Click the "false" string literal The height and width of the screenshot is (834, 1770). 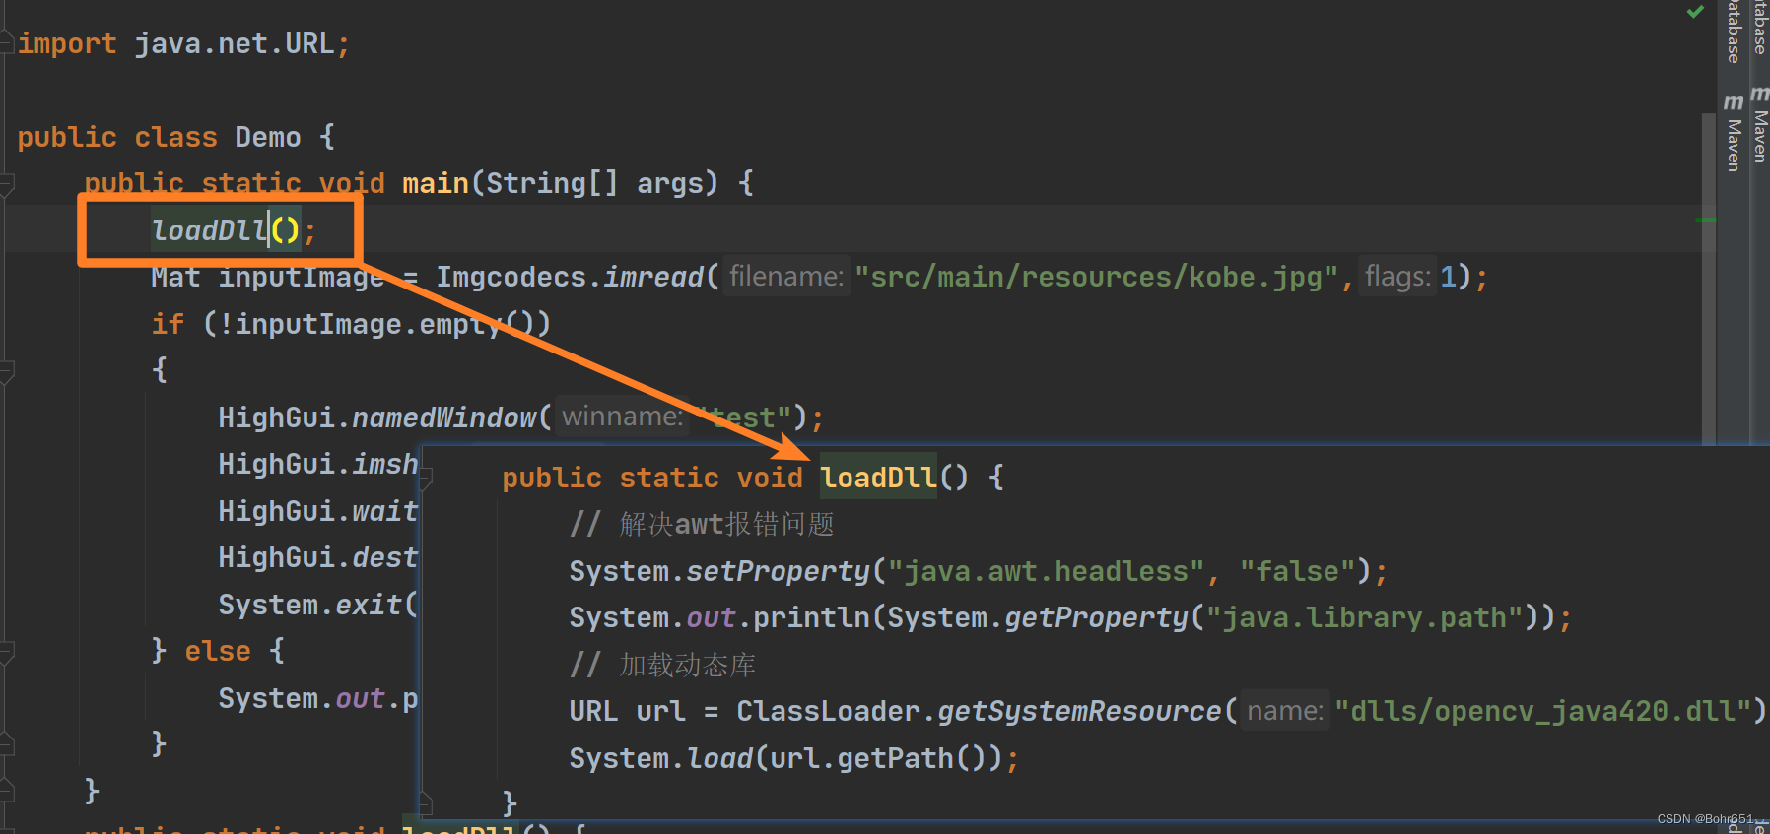[x=1297, y=571]
